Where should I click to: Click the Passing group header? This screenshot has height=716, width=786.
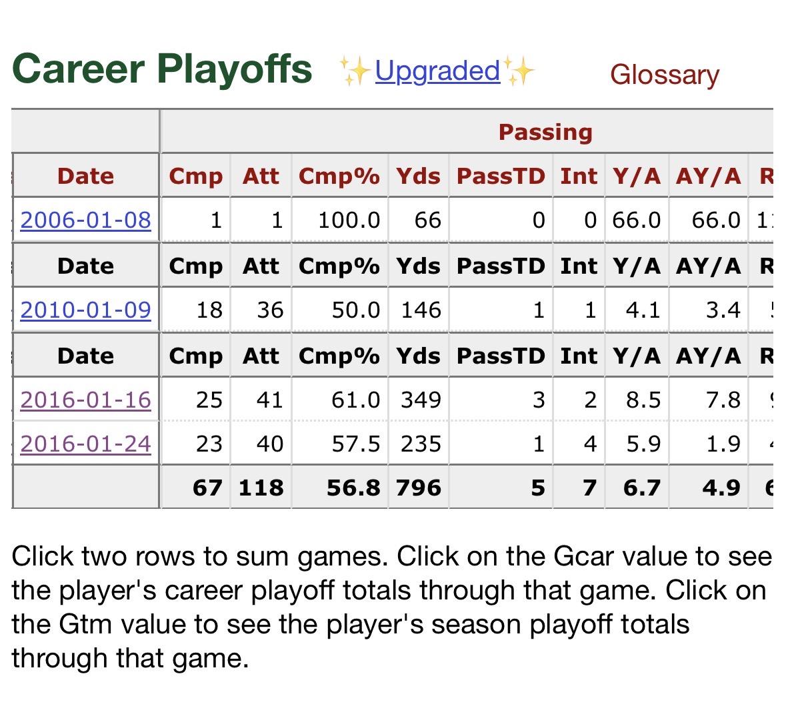pyautogui.click(x=545, y=132)
